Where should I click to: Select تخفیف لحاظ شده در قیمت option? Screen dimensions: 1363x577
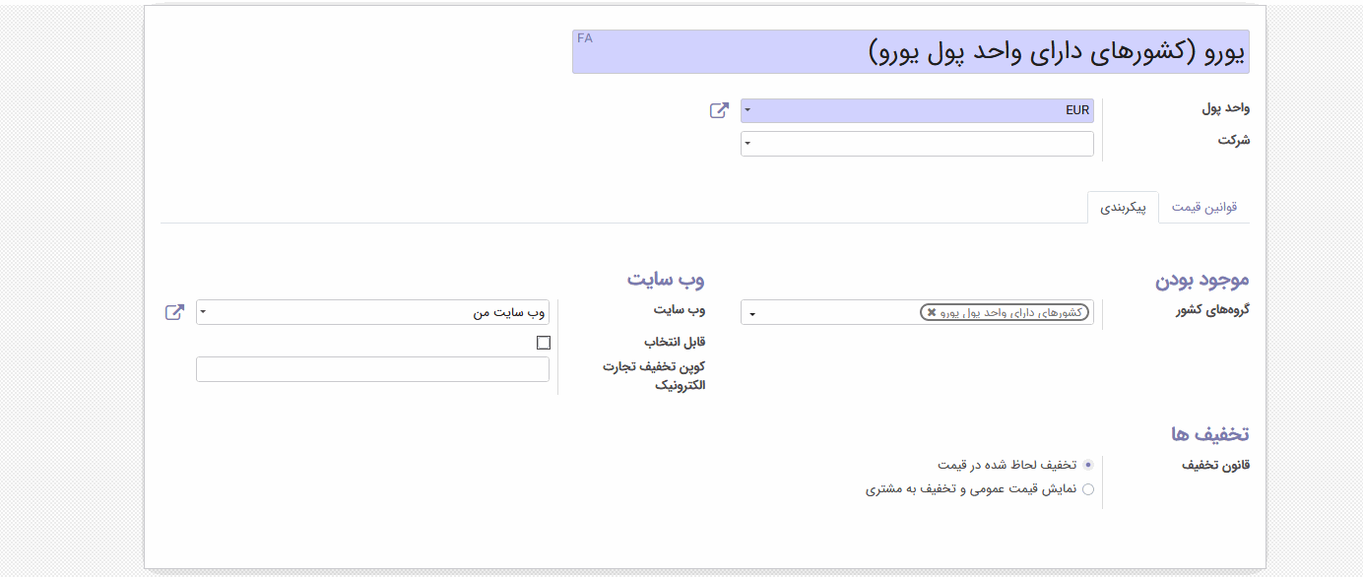pos(1087,464)
